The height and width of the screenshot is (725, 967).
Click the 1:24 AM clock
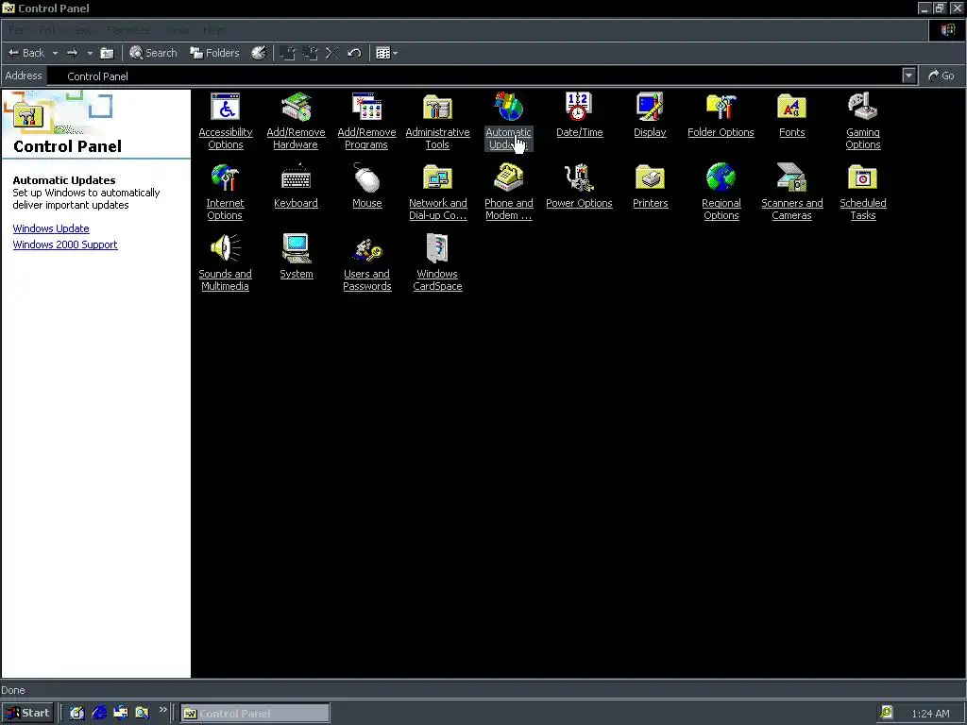[x=930, y=714]
